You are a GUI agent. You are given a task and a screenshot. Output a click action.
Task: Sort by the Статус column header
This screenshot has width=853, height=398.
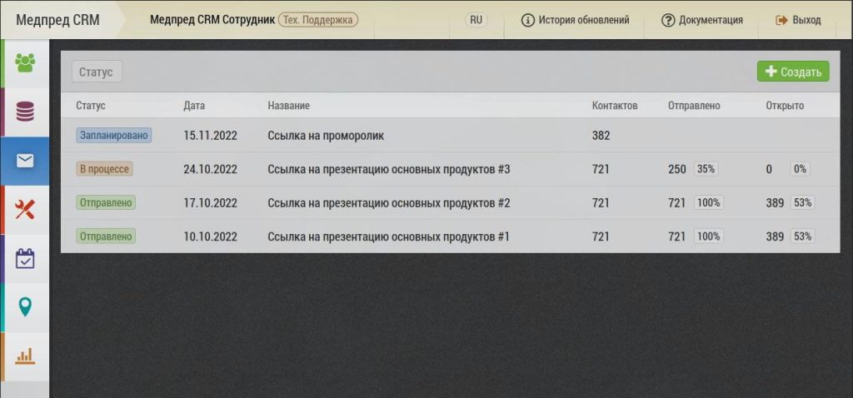[x=90, y=106]
